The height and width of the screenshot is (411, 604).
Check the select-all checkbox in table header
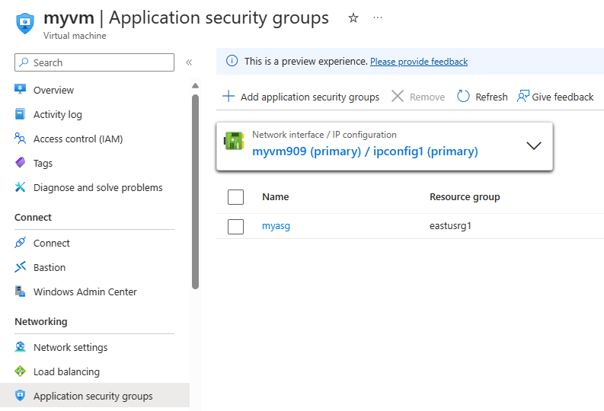click(x=235, y=197)
